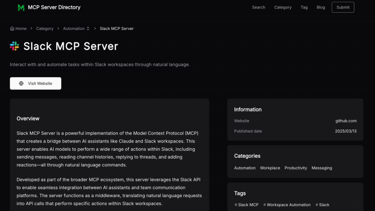This screenshot has height=211, width=375.
Task: Open the Workspace Automation tag
Action: 287,205
